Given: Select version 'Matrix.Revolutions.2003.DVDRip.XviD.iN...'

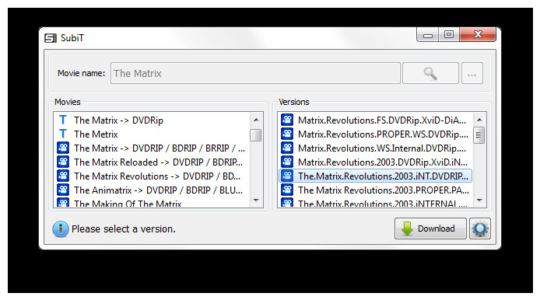Looking at the screenshot, I should click(376, 162).
